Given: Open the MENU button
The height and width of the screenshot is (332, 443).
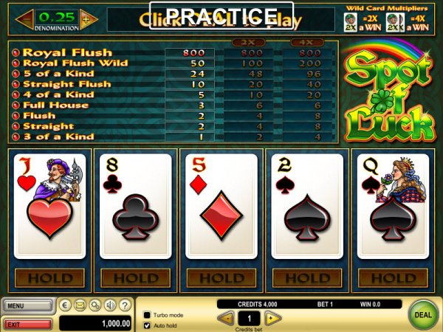Looking at the screenshot, I should click(28, 305).
